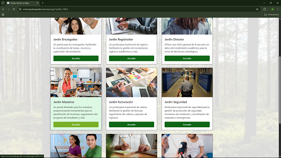
Task: Click the browser forward arrow
Action: coord(8,9)
